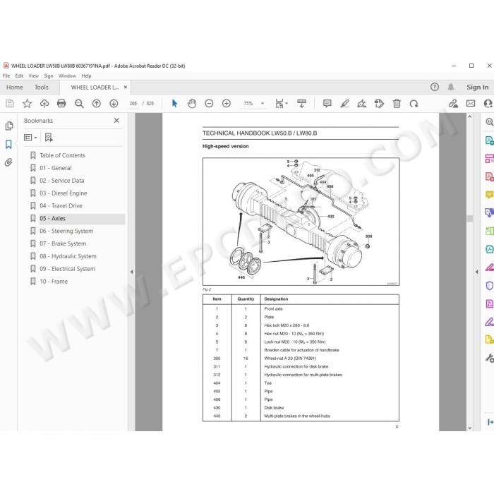The height and width of the screenshot is (494, 494).
Task: Select the 05 - Axles bookmark
Action: point(52,218)
